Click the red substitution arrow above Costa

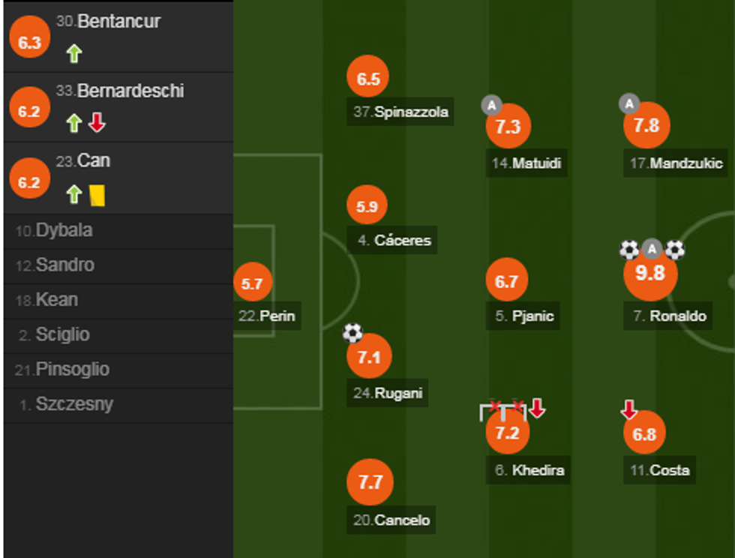[x=629, y=409]
